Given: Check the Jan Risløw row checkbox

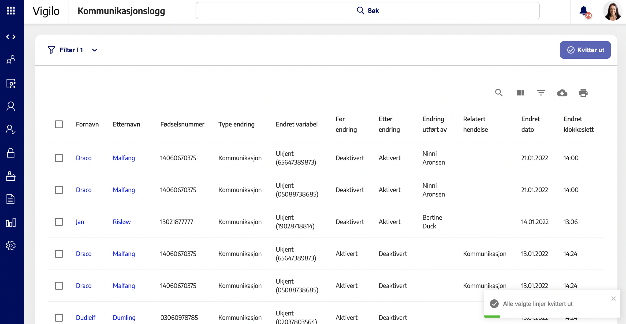Looking at the screenshot, I should [x=59, y=222].
